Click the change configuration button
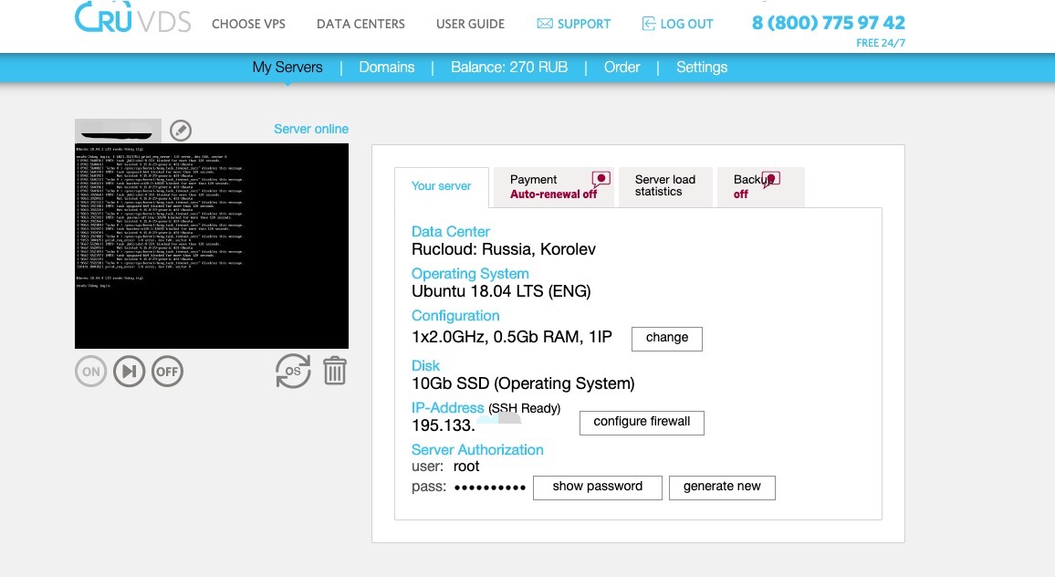 [x=667, y=339]
